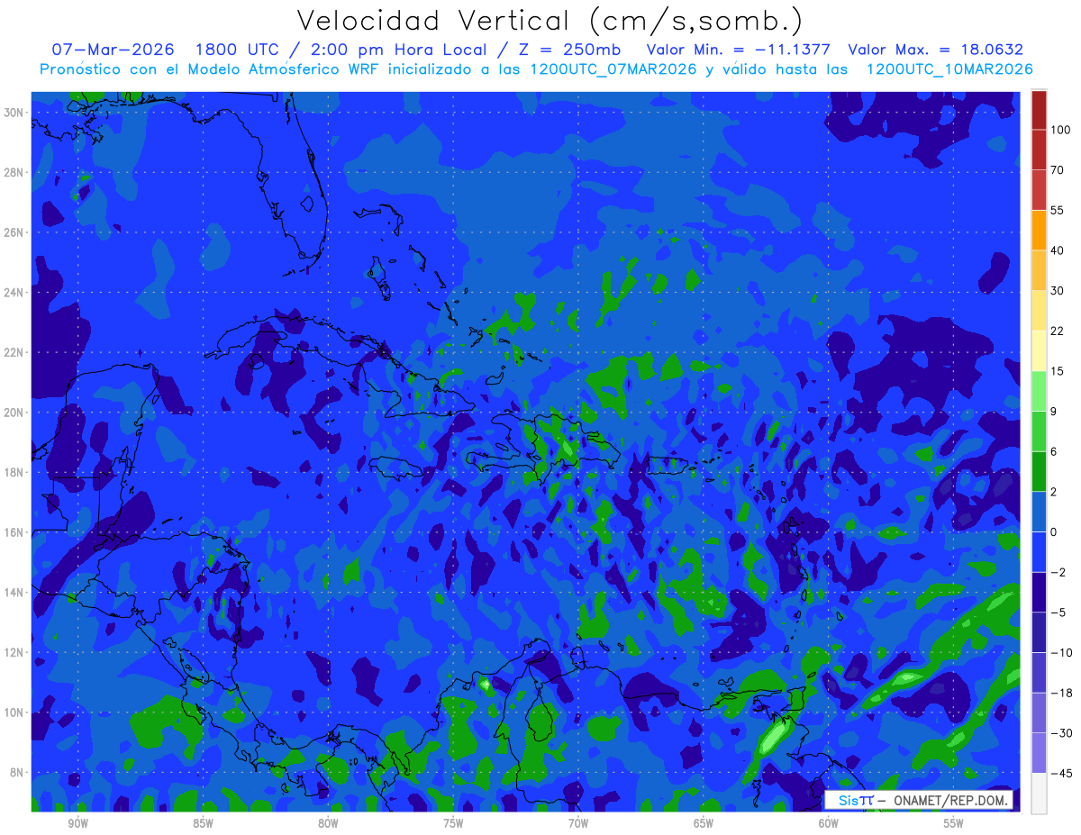Screen dimensions: 1081x835
Task: Click the "10N" latitude label
Action: click(15, 712)
